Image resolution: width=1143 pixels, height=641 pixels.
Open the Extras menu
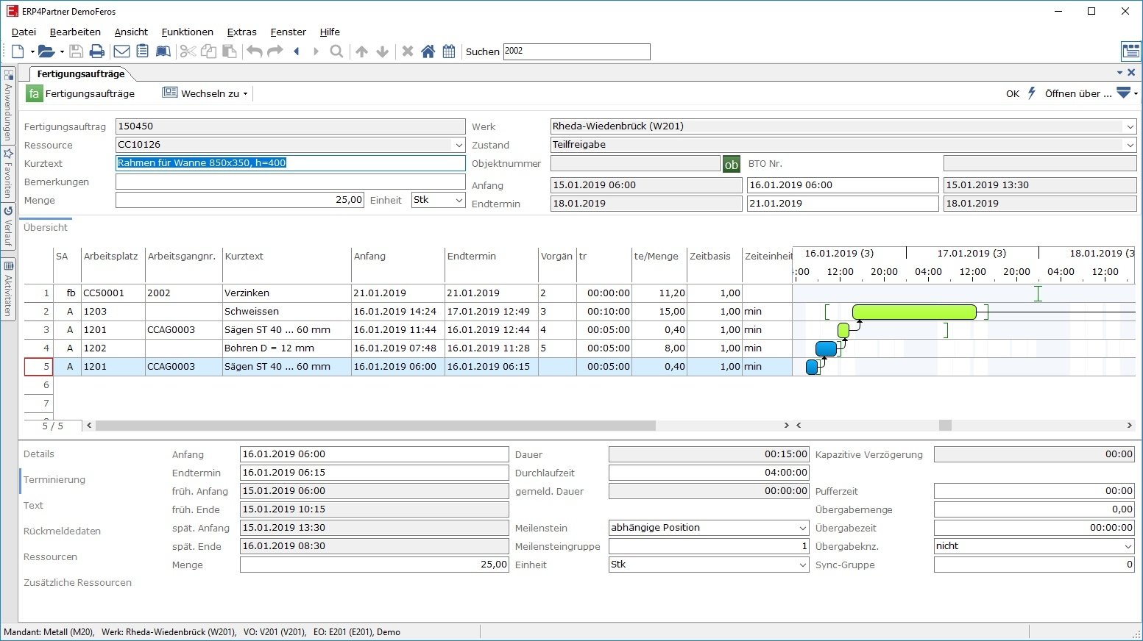241,32
